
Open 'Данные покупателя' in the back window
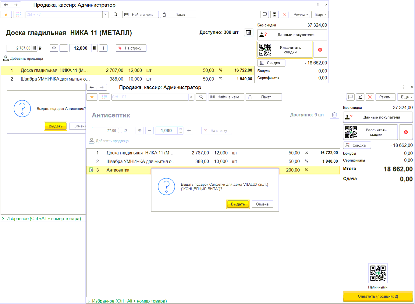tap(292, 35)
